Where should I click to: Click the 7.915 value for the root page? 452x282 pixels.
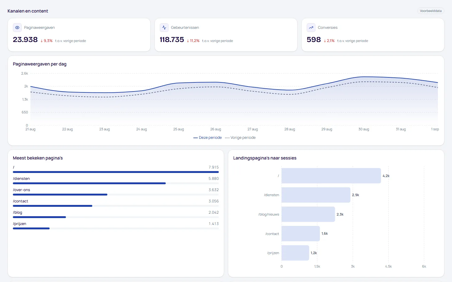[214, 167]
